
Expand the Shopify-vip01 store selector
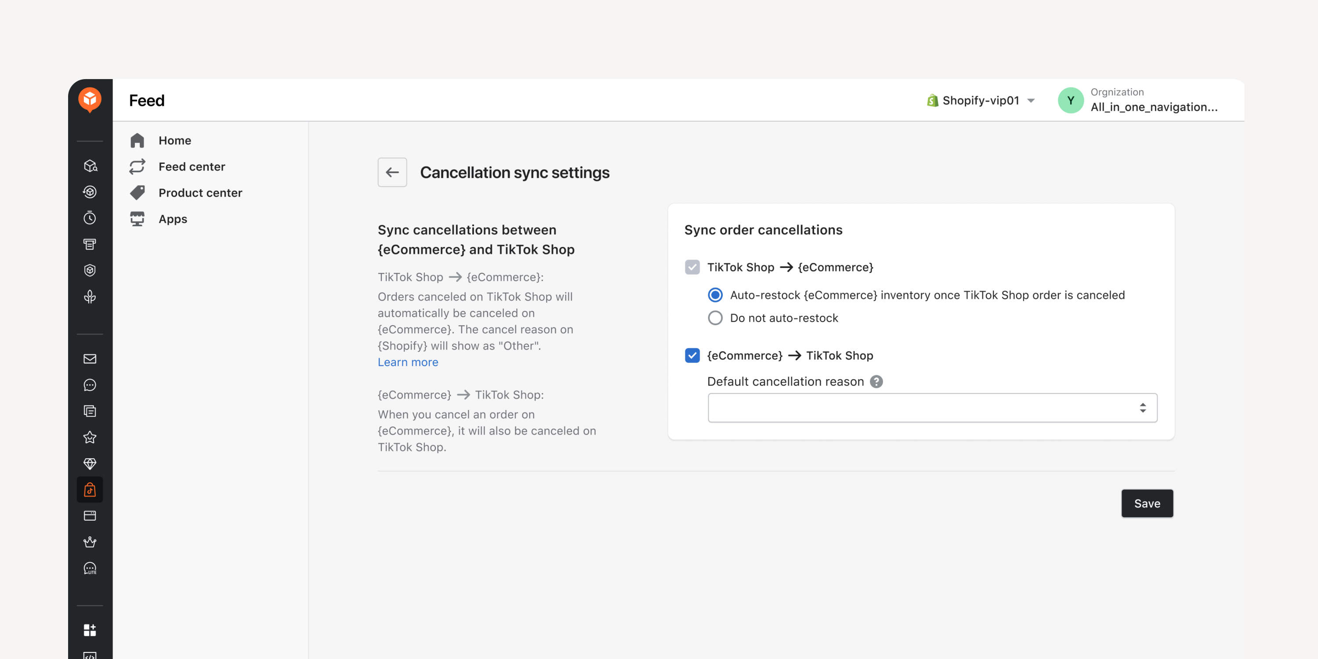click(981, 100)
